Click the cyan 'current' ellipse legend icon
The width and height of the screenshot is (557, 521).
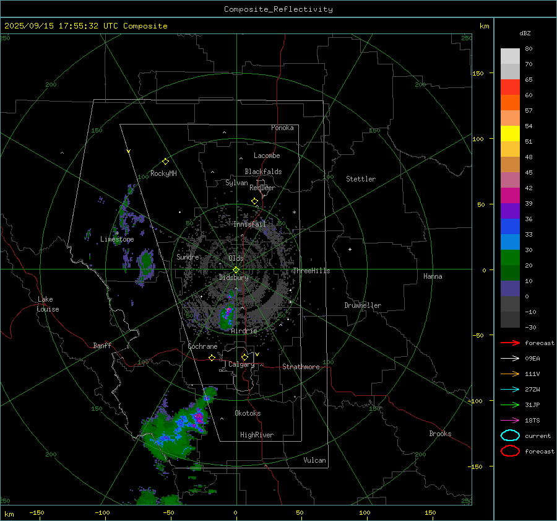tap(510, 436)
